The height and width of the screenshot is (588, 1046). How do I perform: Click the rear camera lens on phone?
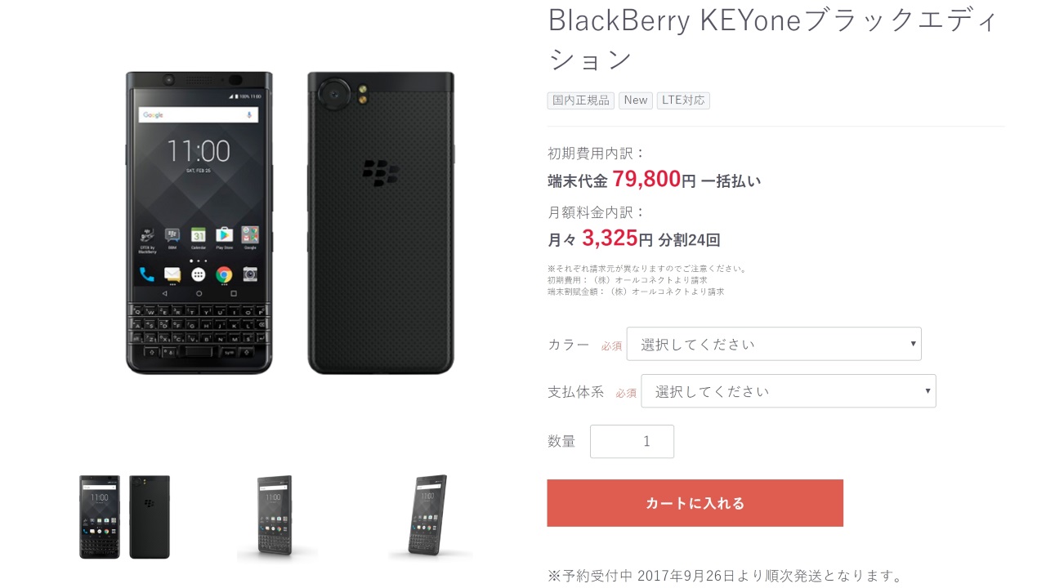pyautogui.click(x=334, y=95)
